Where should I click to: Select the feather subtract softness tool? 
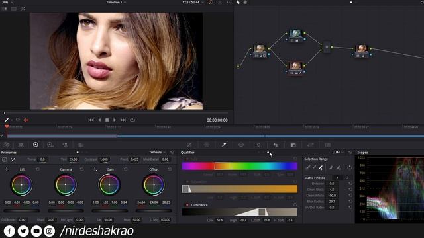pos(331,167)
